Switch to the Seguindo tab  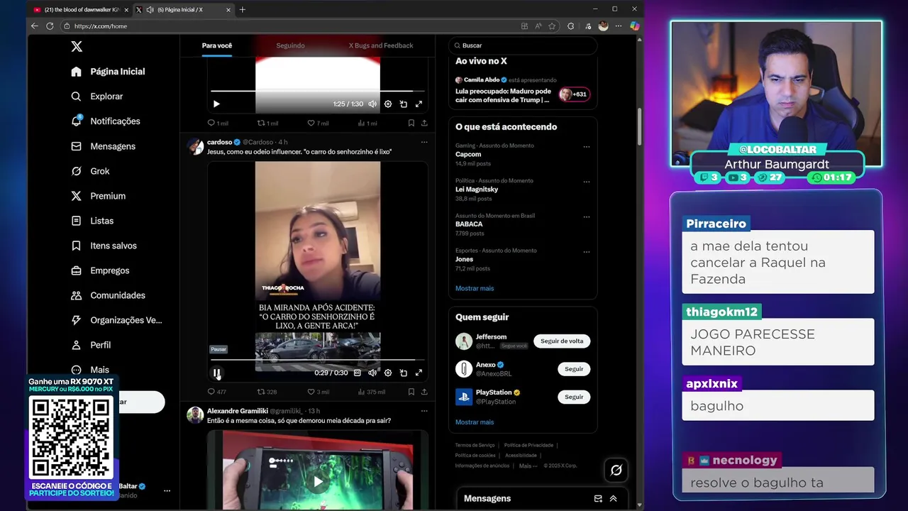point(290,45)
